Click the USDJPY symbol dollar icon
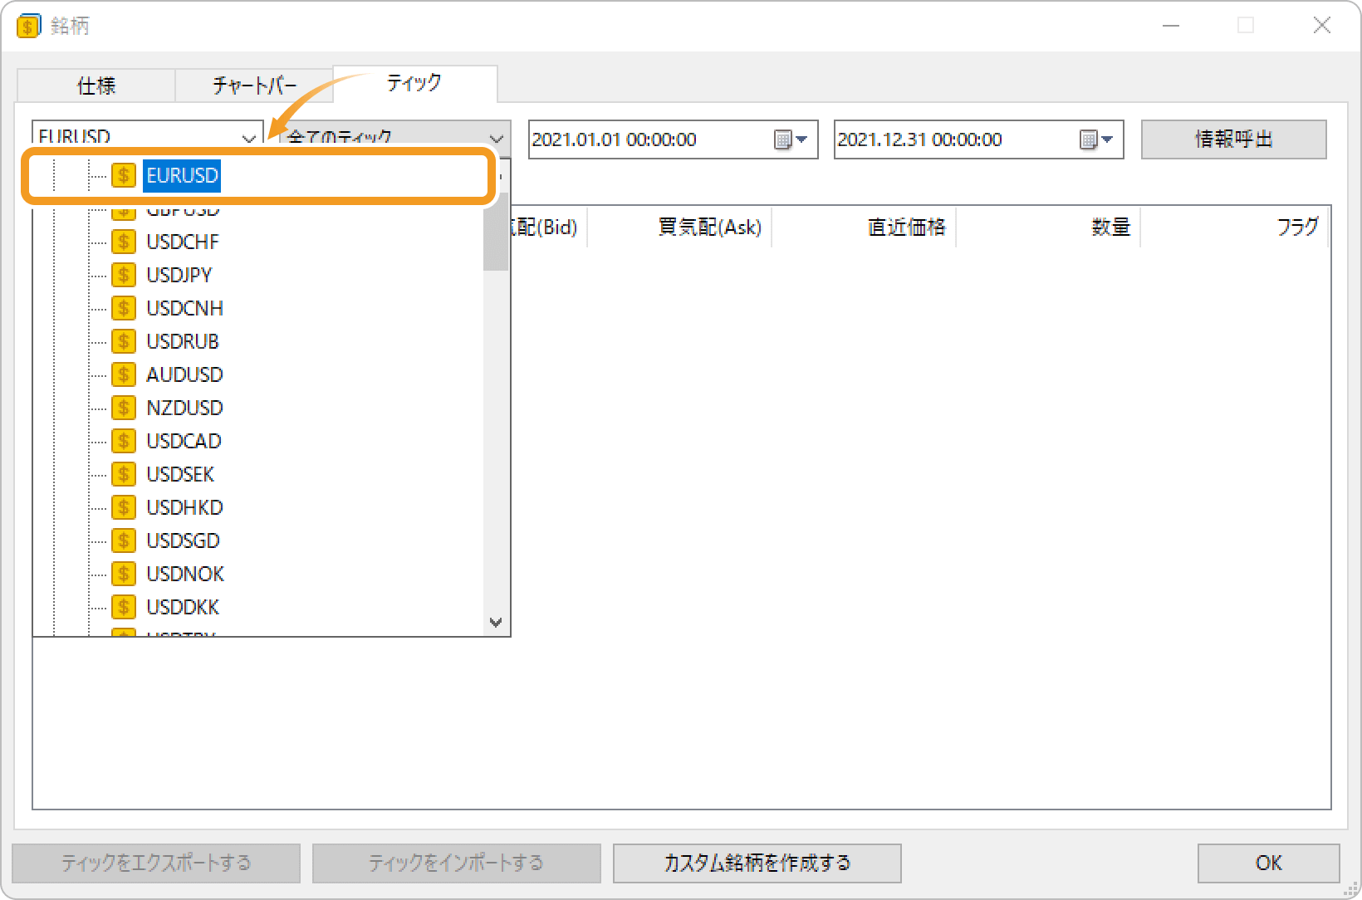Screen dimensions: 1362x900 click(x=124, y=275)
